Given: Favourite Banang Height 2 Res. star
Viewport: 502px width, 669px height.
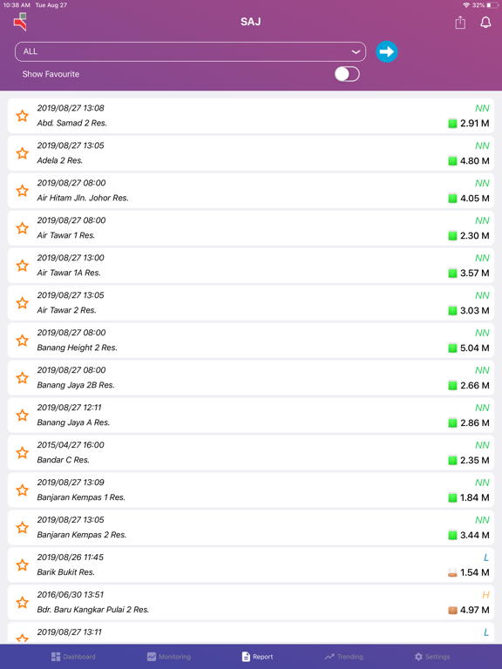Looking at the screenshot, I should pos(22,341).
